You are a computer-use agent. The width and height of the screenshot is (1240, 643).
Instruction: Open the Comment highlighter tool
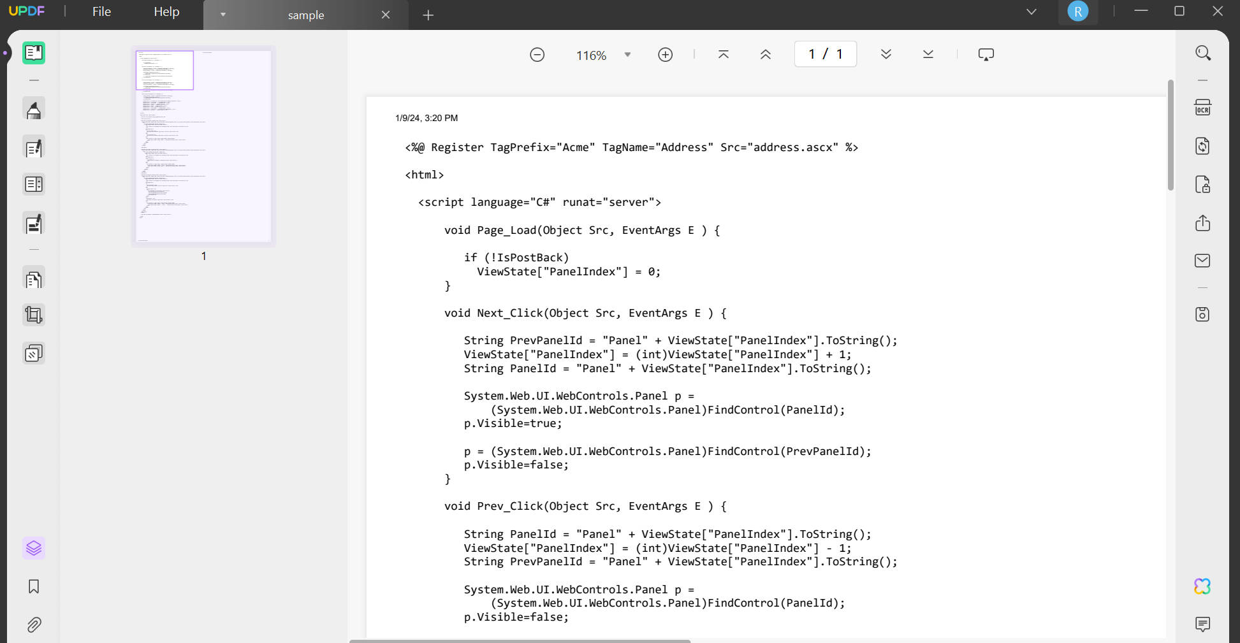pos(34,110)
